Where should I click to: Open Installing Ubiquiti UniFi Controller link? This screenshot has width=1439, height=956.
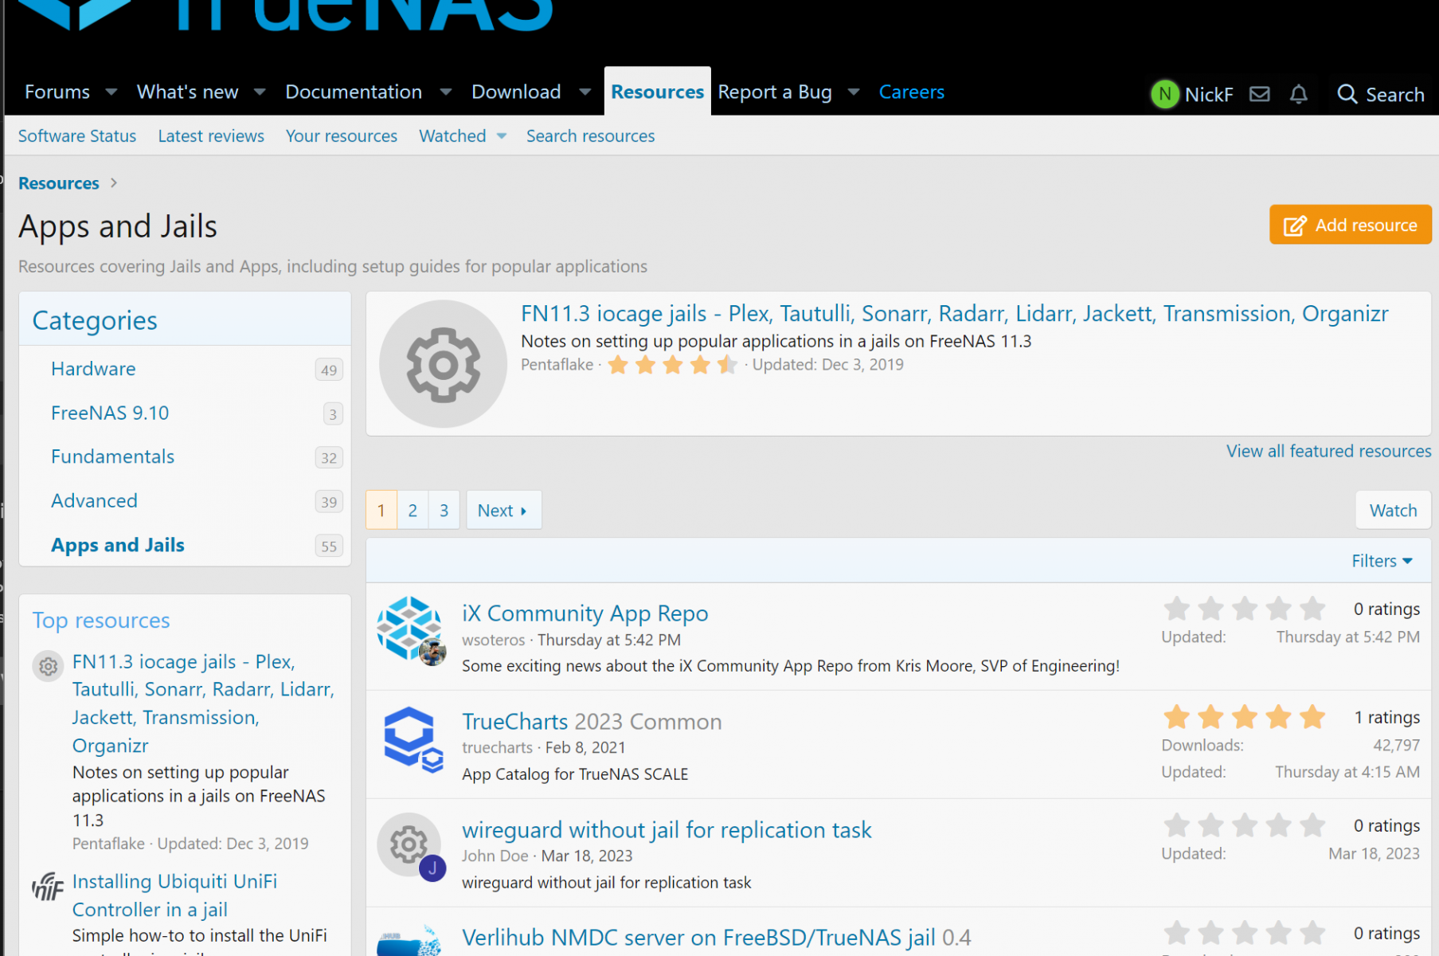pos(174,895)
